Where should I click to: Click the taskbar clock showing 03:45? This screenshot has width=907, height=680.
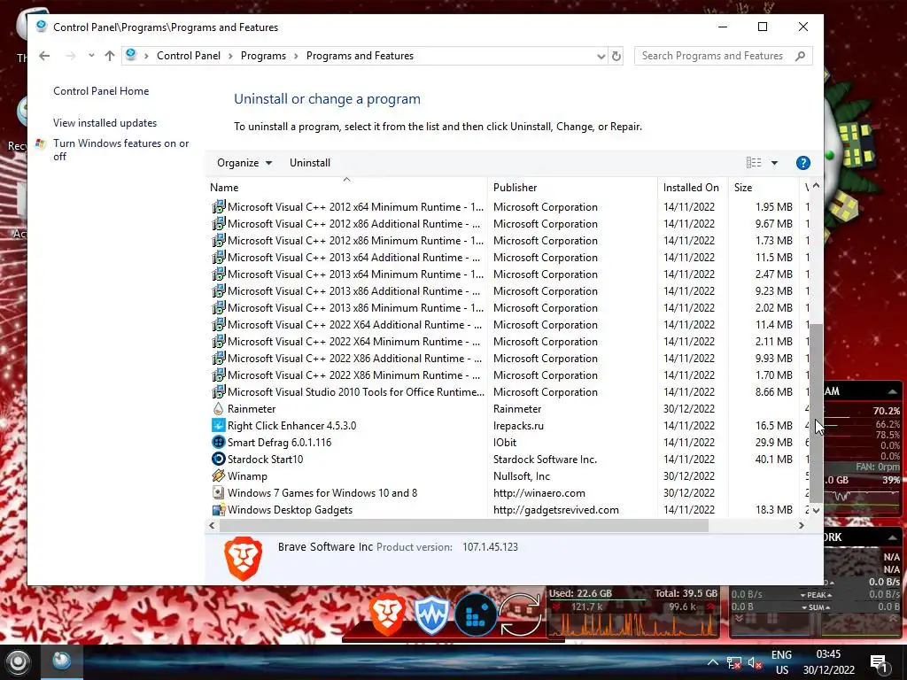click(x=828, y=662)
